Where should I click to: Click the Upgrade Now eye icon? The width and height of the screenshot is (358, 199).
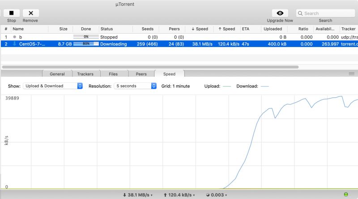[280, 13]
